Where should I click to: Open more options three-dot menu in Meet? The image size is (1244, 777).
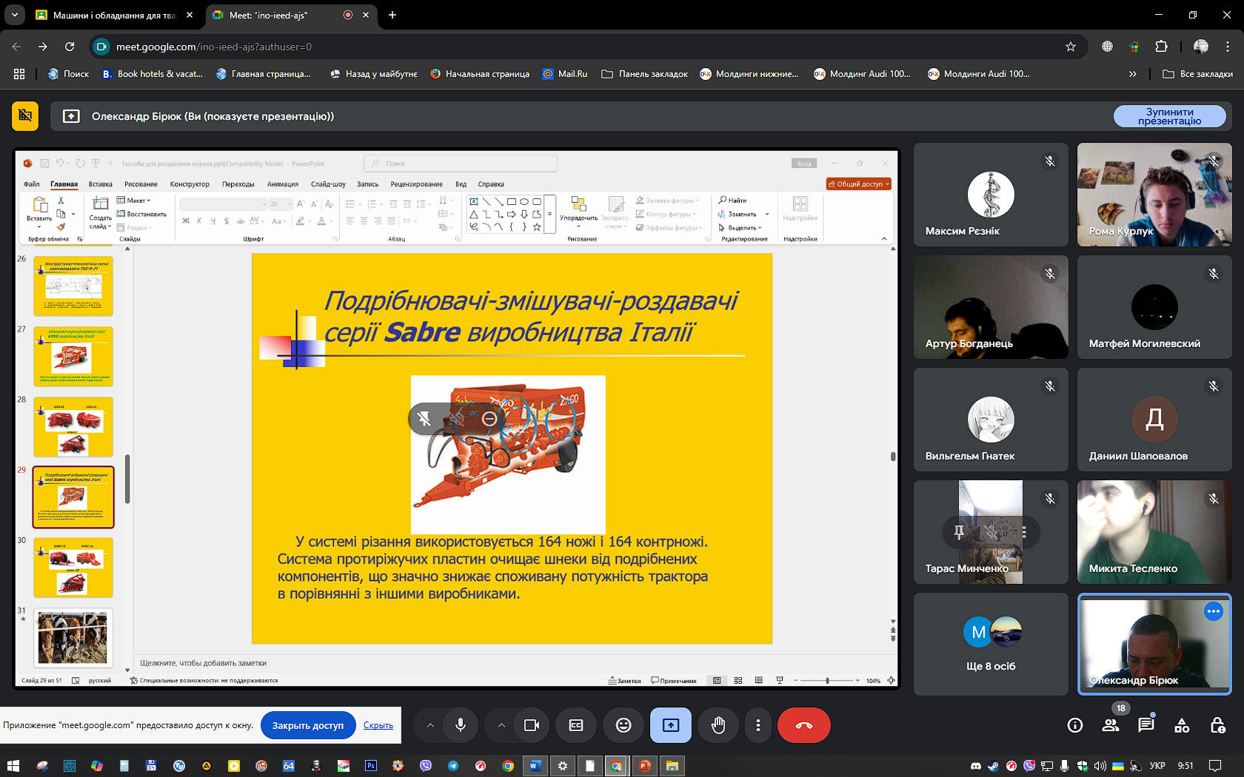758,725
